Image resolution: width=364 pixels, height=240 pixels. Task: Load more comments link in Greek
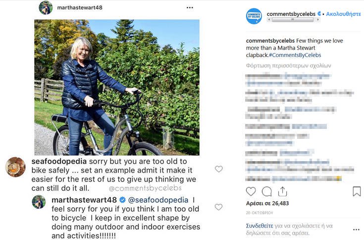click(288, 65)
